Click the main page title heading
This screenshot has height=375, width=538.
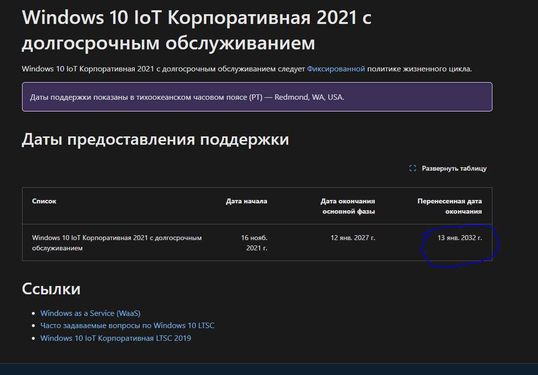point(196,30)
